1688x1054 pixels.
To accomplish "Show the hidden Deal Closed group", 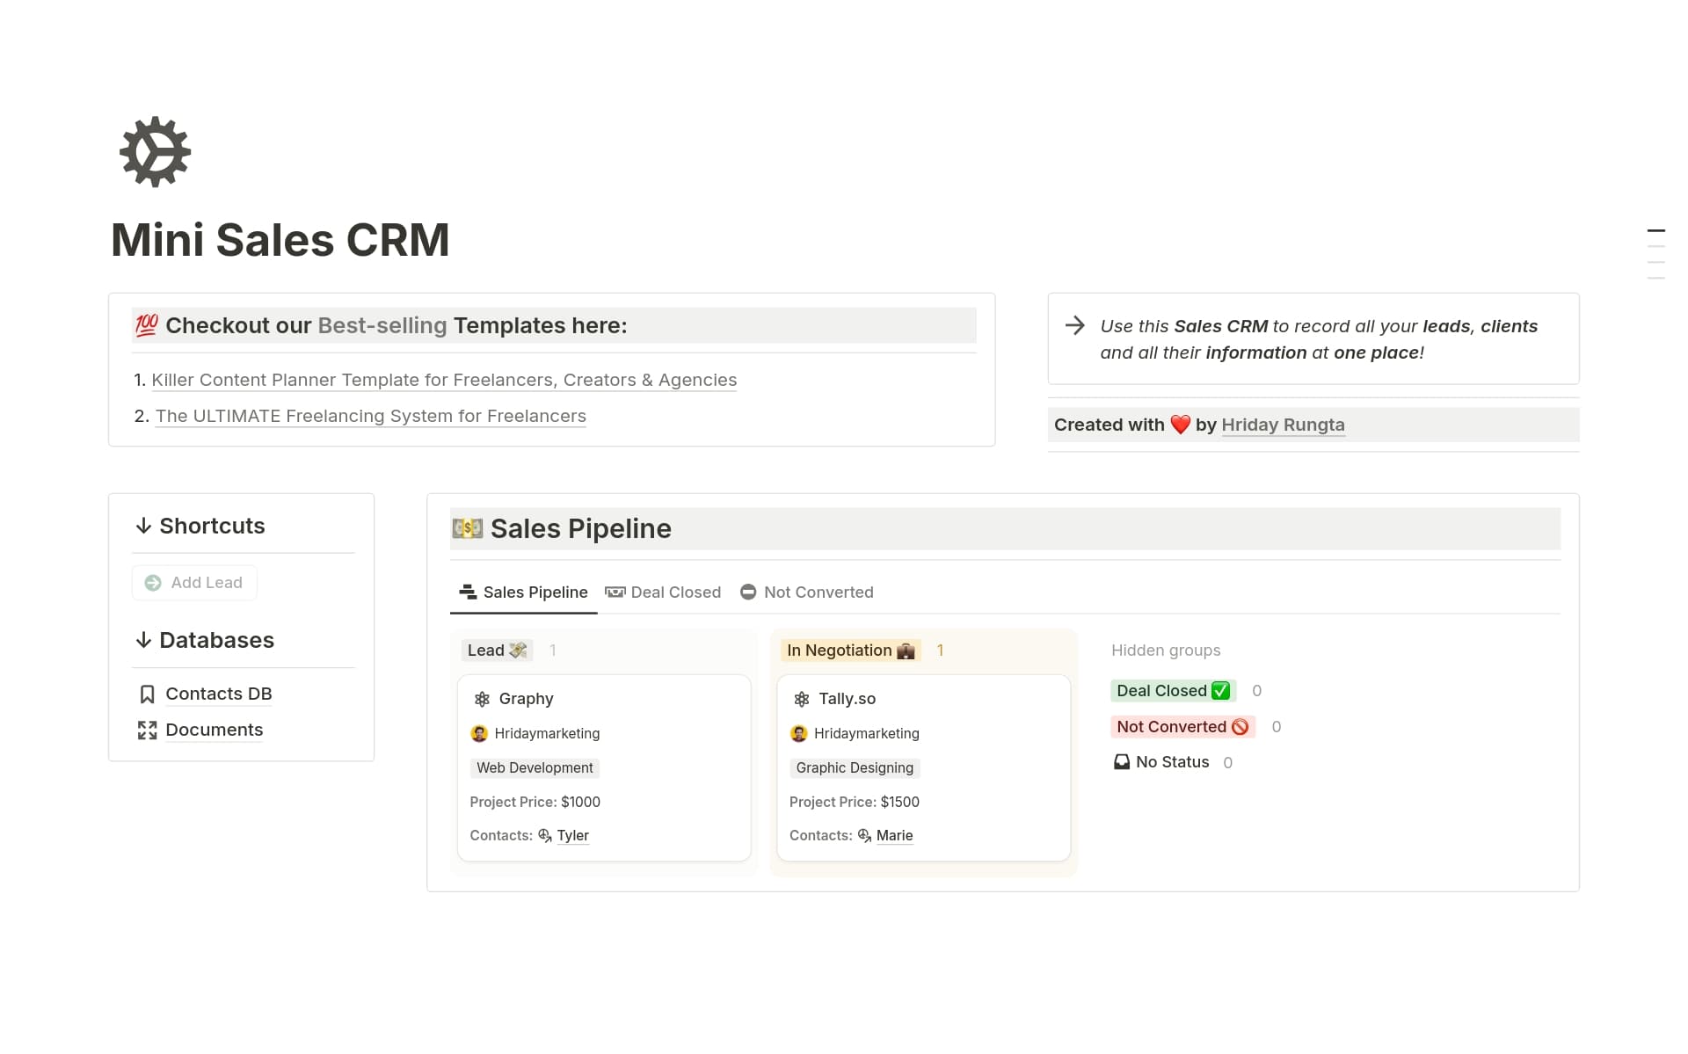I will coord(1172,690).
